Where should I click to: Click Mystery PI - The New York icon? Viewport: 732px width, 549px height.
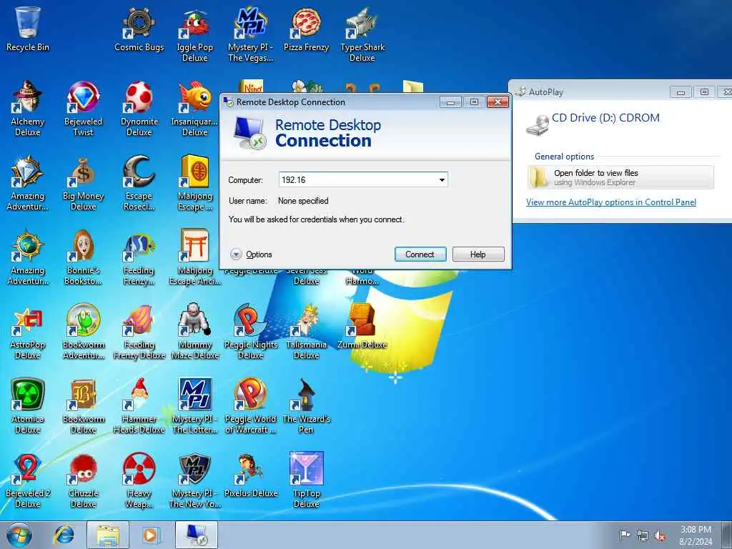[x=194, y=481]
